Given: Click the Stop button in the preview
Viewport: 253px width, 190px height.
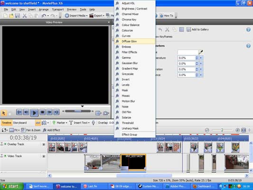Looking at the screenshot, I should coord(42,112).
